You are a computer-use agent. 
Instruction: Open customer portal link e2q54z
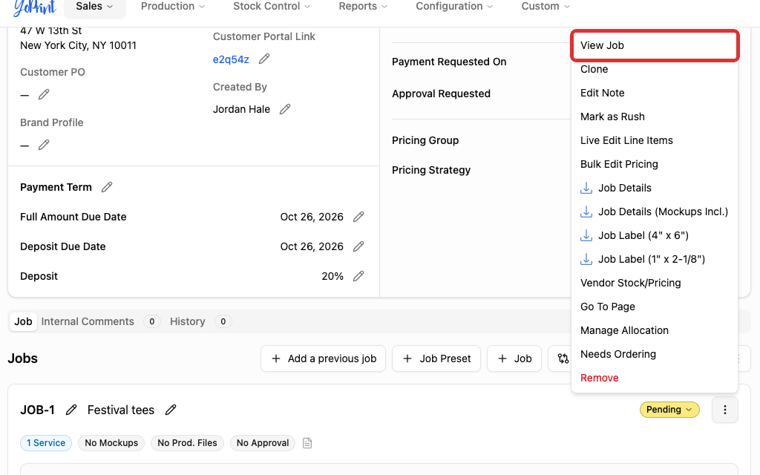231,59
